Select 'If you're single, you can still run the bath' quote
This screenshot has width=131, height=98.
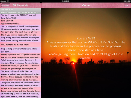(x=20, y=95)
